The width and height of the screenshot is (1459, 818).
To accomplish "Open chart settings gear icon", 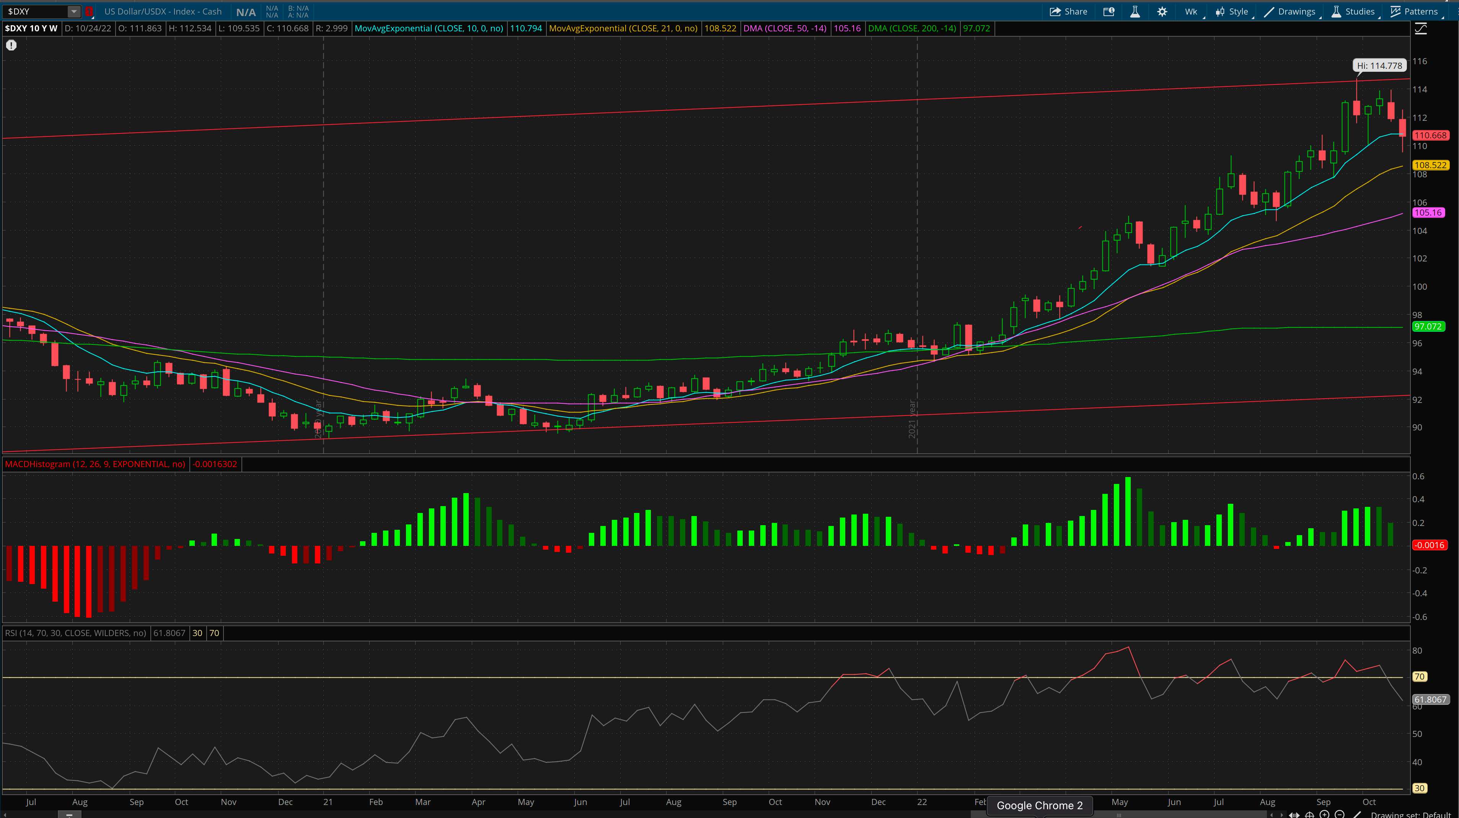I will (1162, 11).
